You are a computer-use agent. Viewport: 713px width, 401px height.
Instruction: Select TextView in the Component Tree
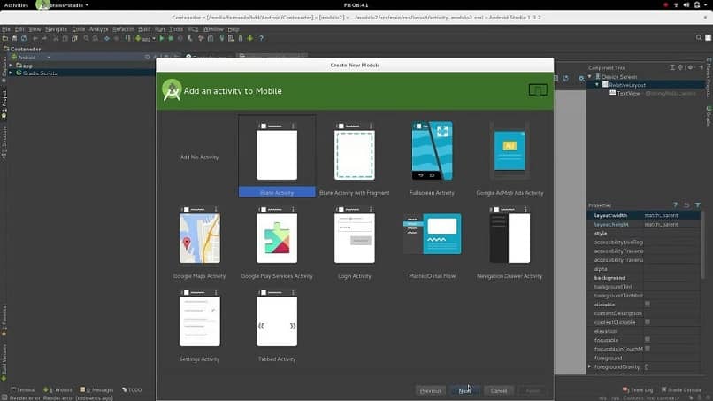pos(628,93)
